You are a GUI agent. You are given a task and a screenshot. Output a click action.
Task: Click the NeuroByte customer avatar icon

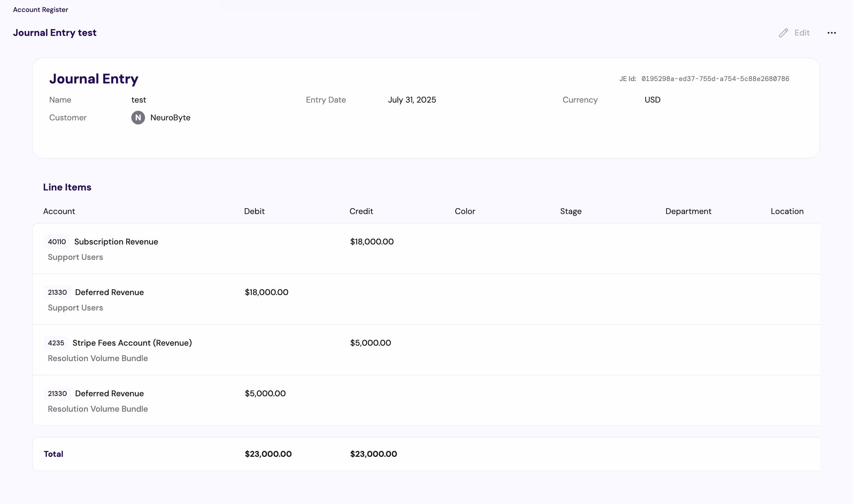pyautogui.click(x=138, y=118)
